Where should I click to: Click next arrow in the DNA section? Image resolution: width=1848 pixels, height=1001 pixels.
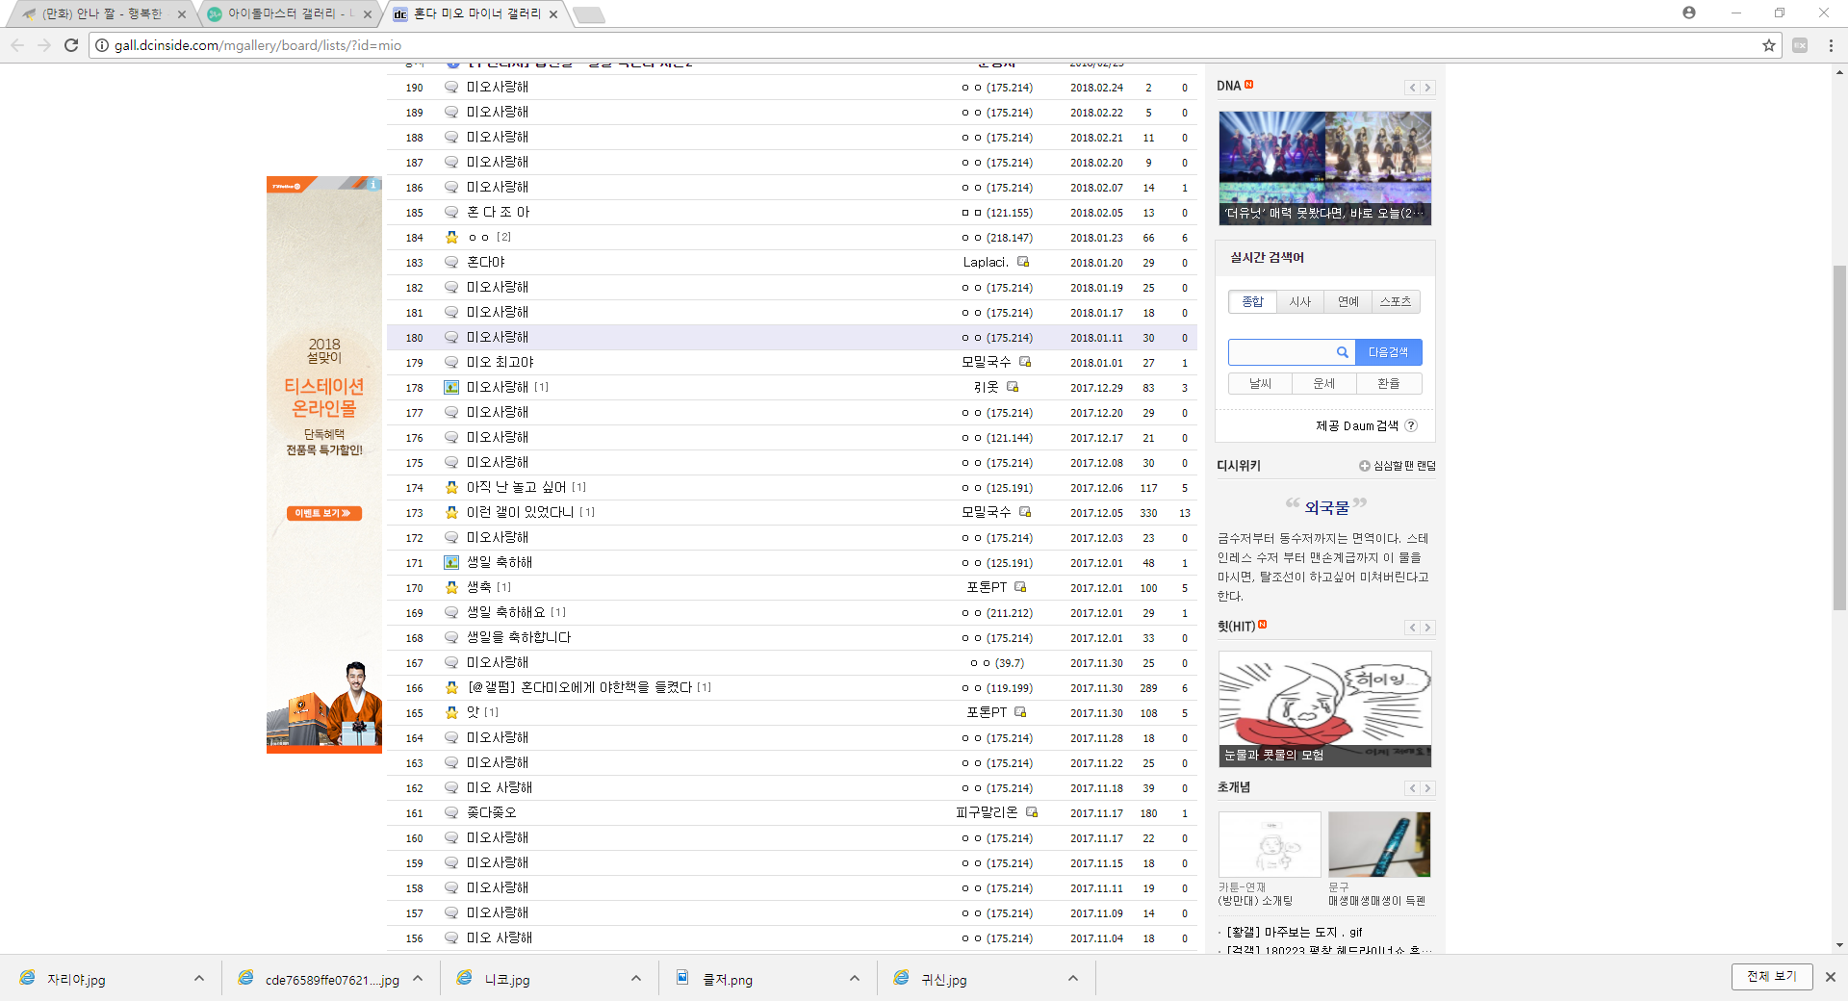[1427, 88]
